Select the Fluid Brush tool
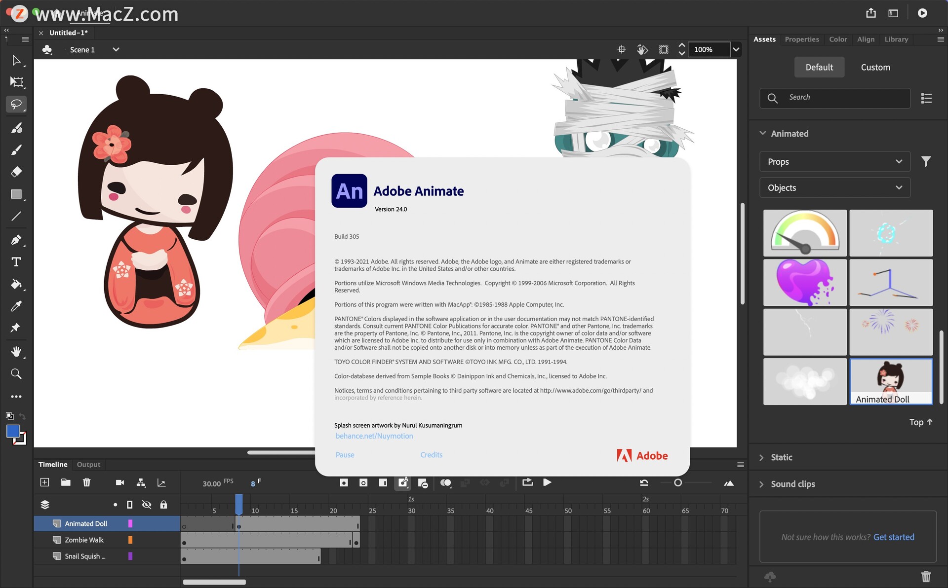This screenshot has width=948, height=588. [x=16, y=128]
